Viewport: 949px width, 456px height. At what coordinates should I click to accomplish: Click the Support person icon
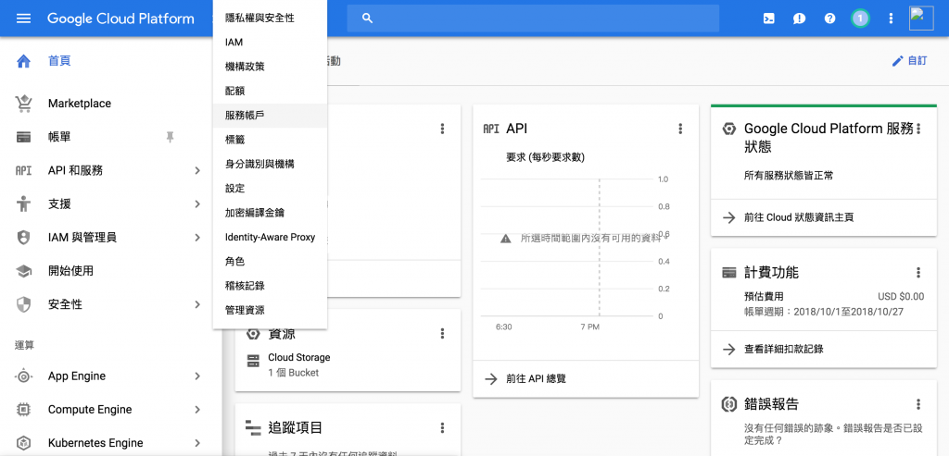(x=23, y=204)
